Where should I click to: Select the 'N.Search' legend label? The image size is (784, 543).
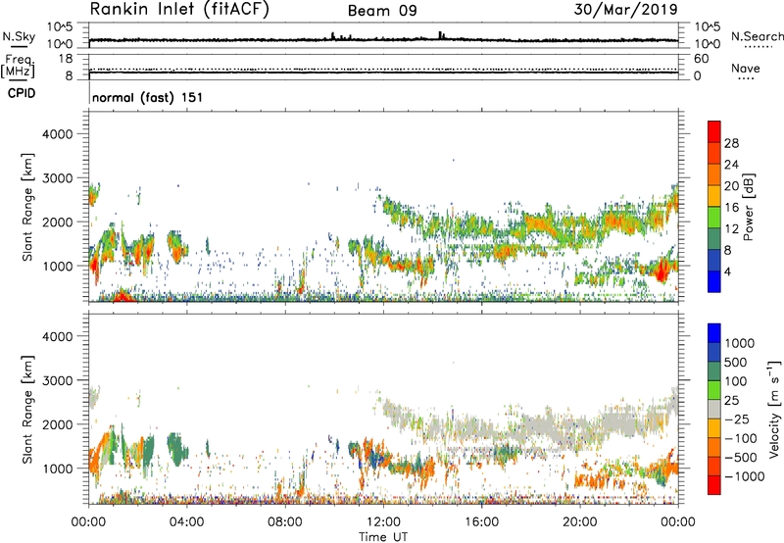[757, 36]
